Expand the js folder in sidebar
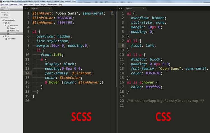Image resolution: width=210 pixels, height=133 pixels. [x=4, y=36]
